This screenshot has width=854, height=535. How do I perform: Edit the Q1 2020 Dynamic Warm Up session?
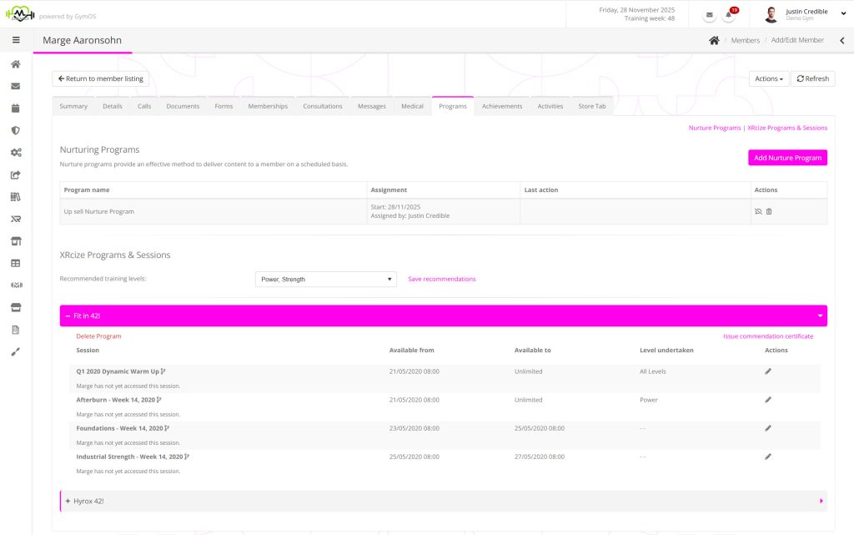coord(768,371)
